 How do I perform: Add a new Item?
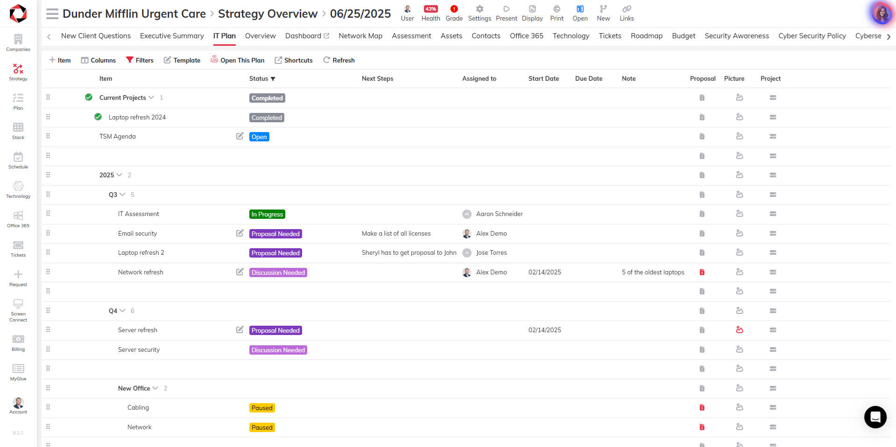point(60,60)
